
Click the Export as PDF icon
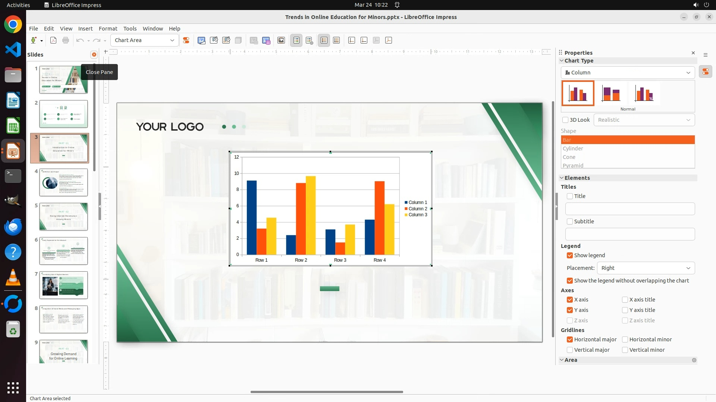(x=53, y=40)
